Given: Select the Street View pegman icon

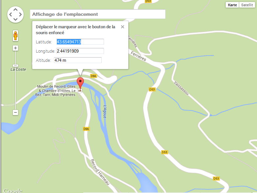Looking at the screenshot, I should pos(15,36).
